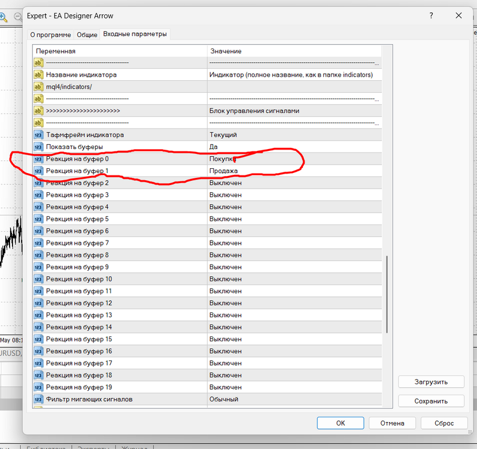Select Выключен value for буфер 15
This screenshot has width=477, height=449.
(x=294, y=339)
